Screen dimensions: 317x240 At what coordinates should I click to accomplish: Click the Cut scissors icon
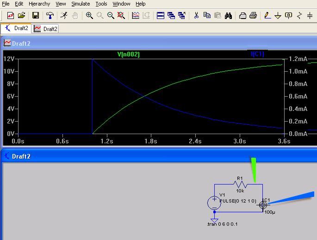196,15
